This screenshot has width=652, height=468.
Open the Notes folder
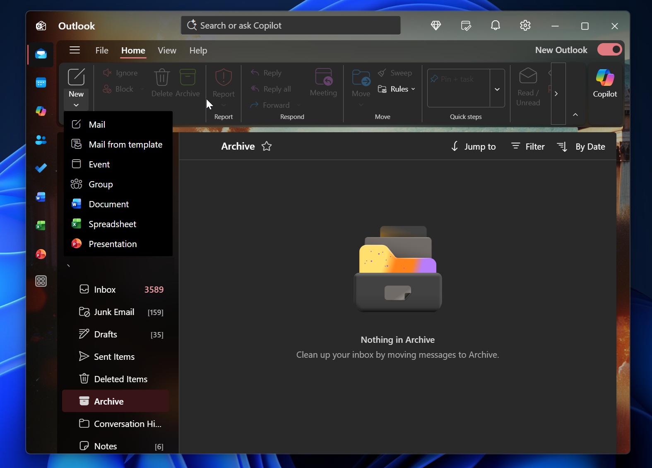[116, 446]
